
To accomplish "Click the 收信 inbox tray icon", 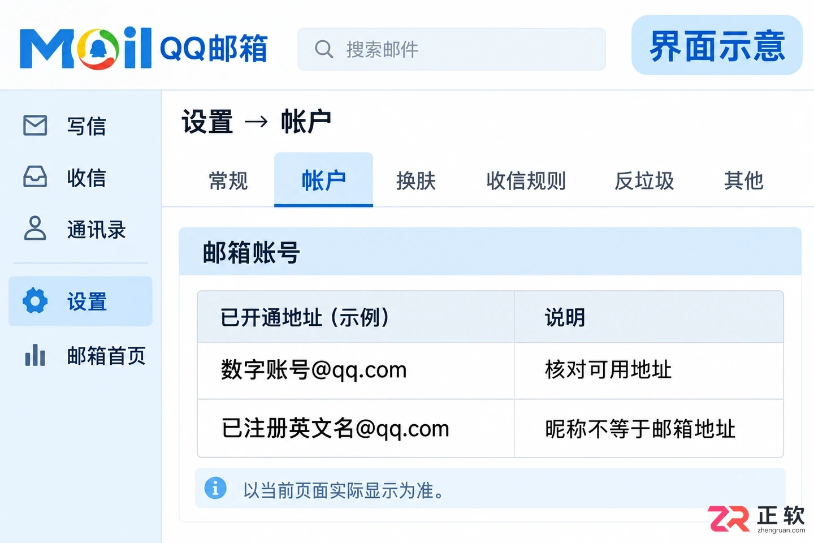I will (35, 177).
